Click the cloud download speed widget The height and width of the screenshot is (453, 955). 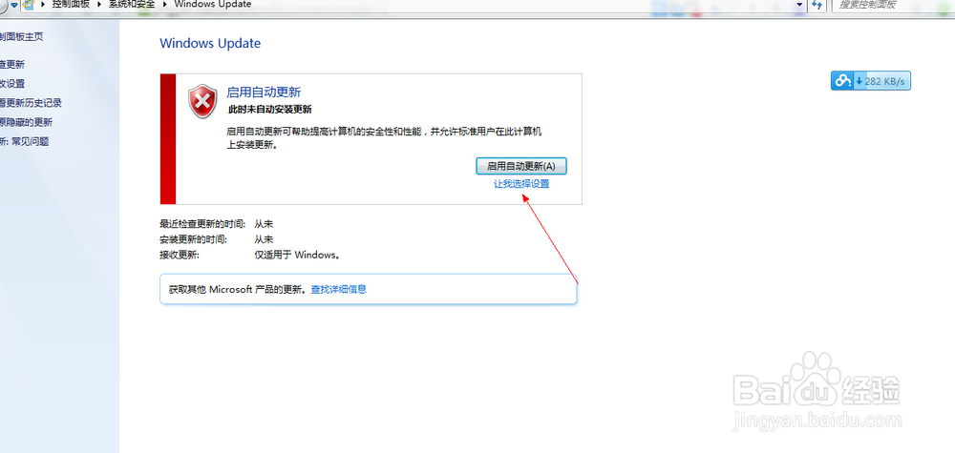pyautogui.click(x=870, y=81)
